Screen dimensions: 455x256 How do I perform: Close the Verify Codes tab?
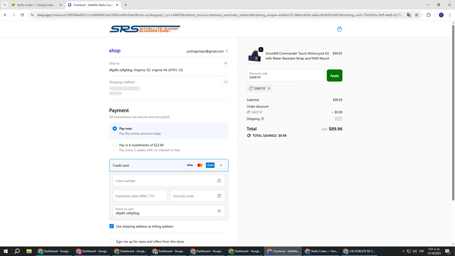coord(60,5)
